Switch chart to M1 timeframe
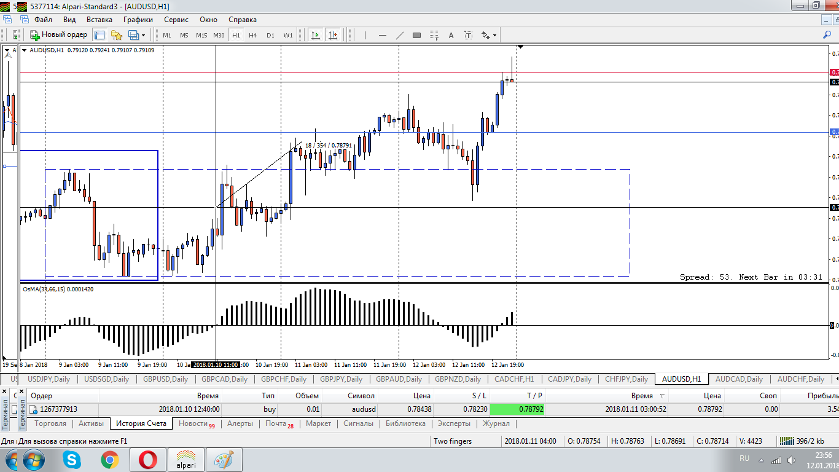 167,35
